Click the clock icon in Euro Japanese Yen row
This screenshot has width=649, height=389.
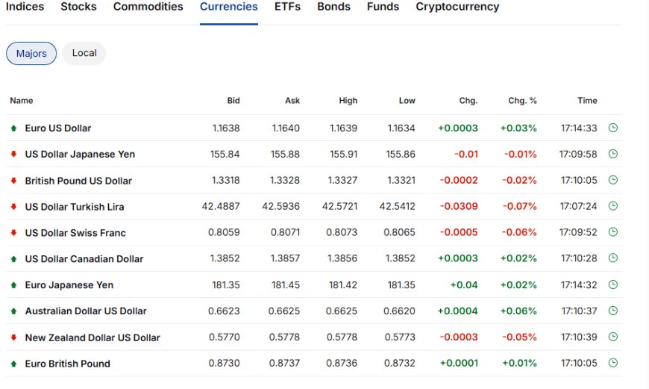point(613,284)
